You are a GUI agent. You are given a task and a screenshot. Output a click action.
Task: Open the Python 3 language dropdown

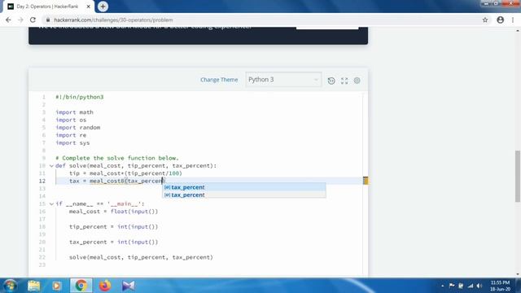click(283, 80)
